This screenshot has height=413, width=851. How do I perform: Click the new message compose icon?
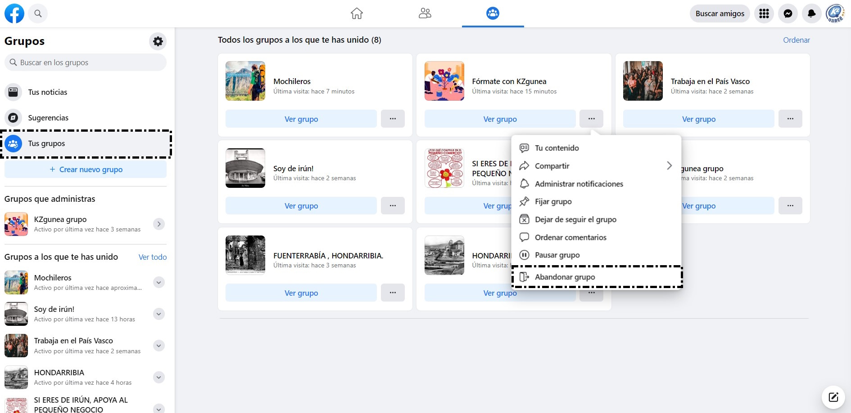coord(833,397)
